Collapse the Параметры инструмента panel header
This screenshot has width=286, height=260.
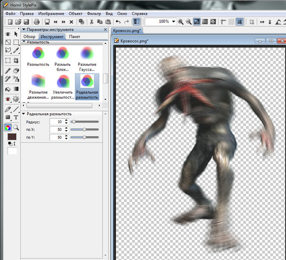(x=24, y=30)
